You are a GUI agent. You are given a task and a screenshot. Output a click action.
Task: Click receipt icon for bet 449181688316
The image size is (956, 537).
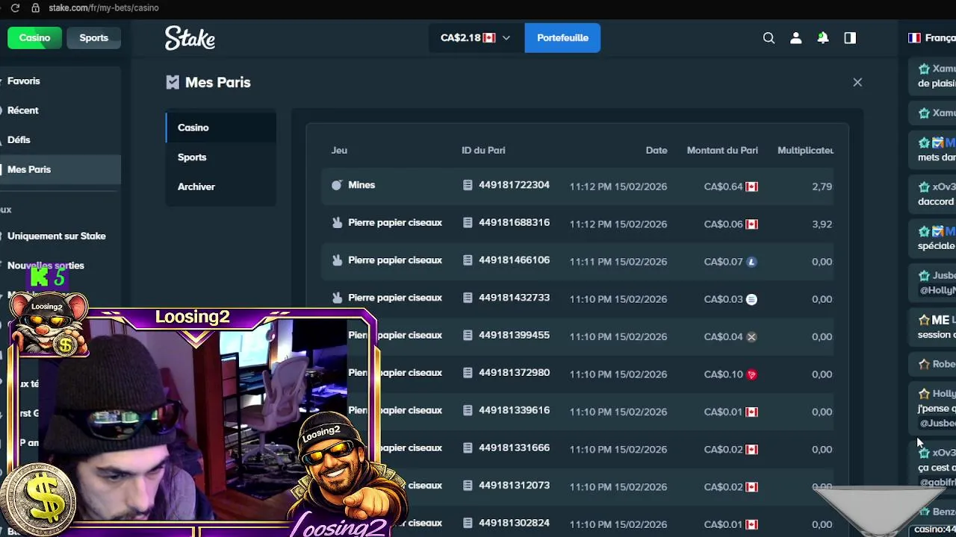click(x=468, y=222)
